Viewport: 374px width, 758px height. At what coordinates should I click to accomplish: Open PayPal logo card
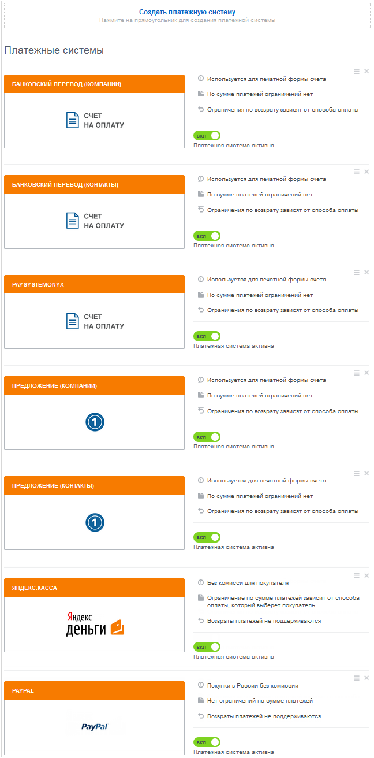[x=95, y=727]
